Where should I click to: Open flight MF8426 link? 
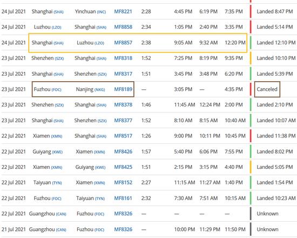(x=123, y=151)
